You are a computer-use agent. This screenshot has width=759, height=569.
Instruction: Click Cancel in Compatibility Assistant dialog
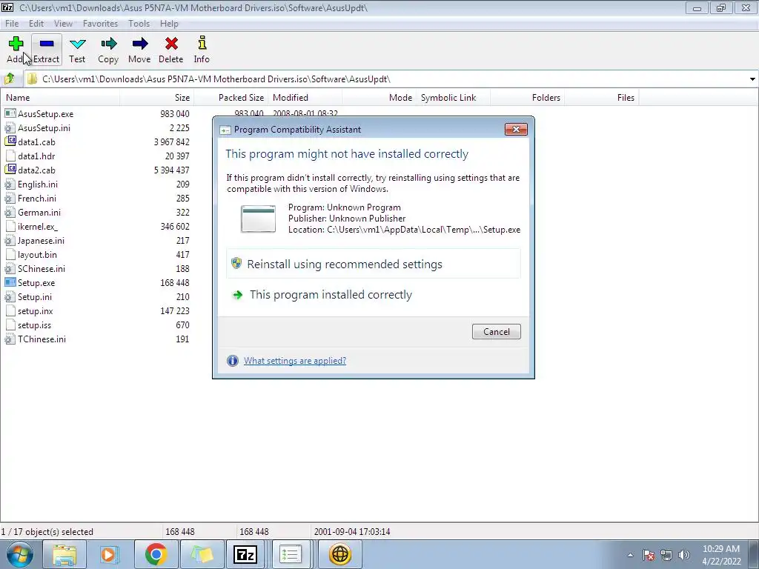(x=496, y=331)
